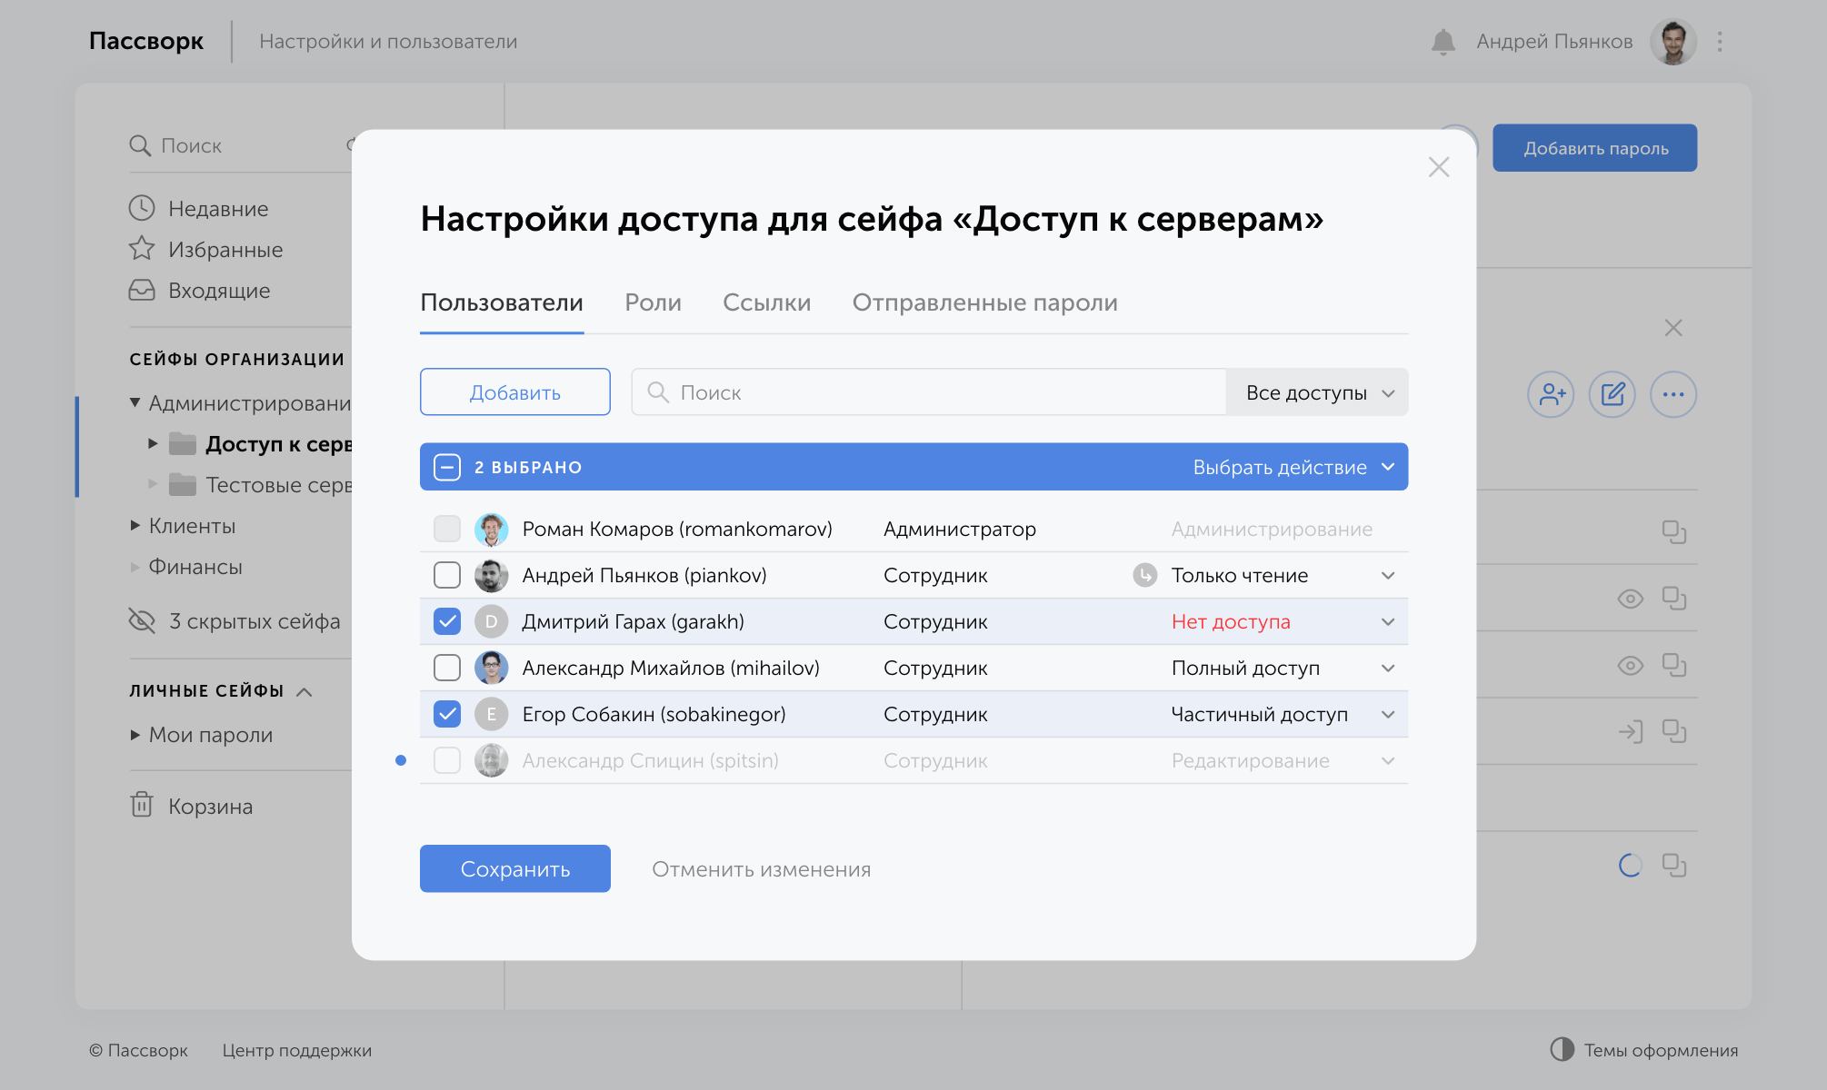Open the three-dot more options icon
Image resolution: width=1827 pixels, height=1090 pixels.
pos(1673,394)
